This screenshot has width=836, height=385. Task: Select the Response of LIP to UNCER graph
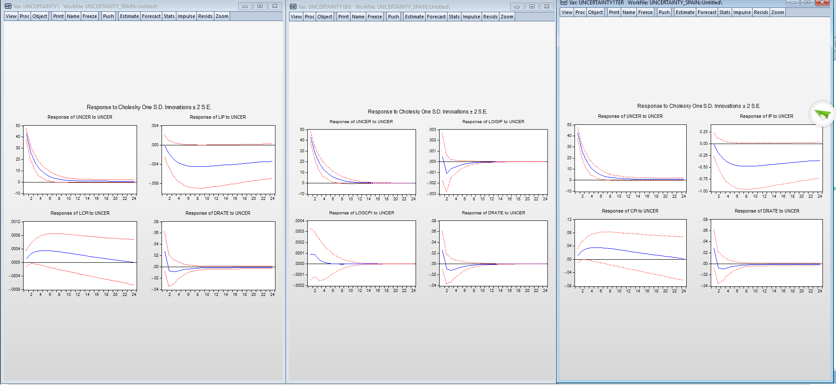click(x=218, y=160)
